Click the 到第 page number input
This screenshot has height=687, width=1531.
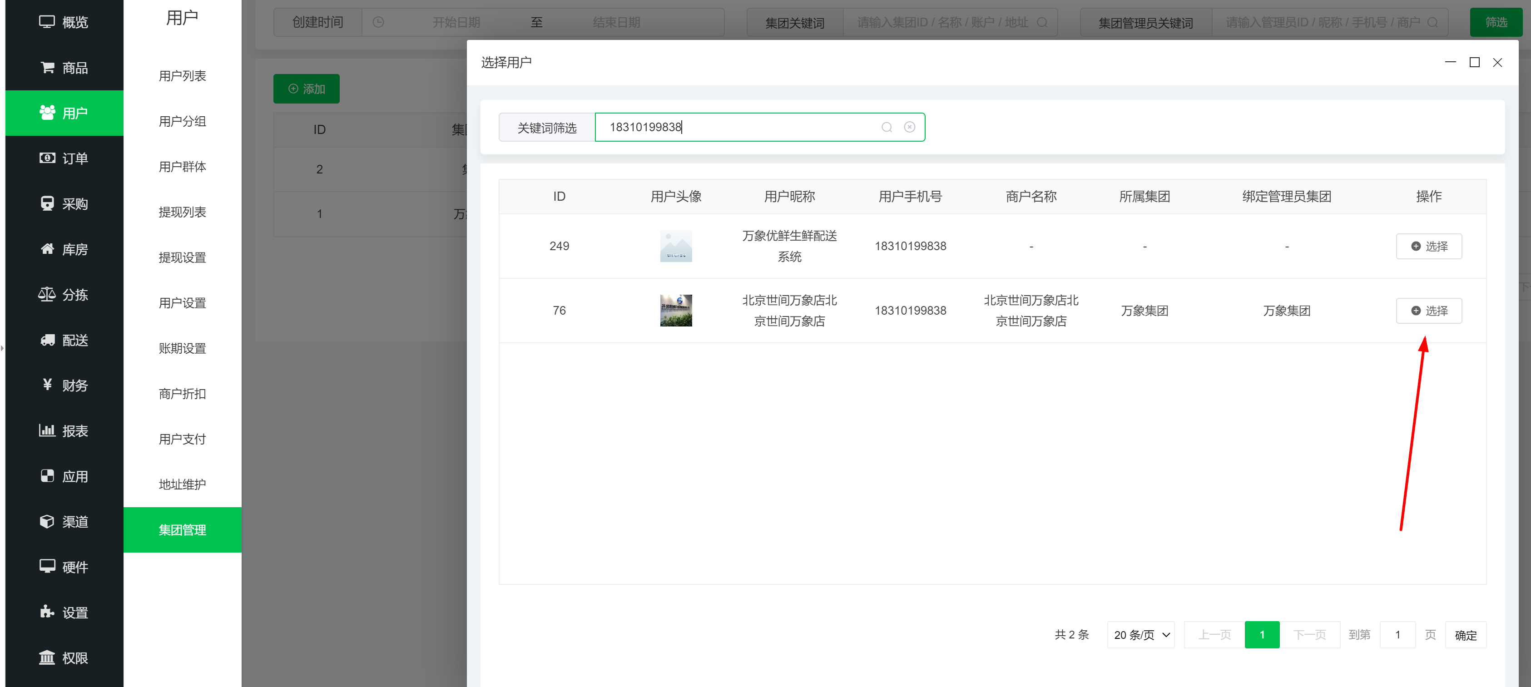1397,635
